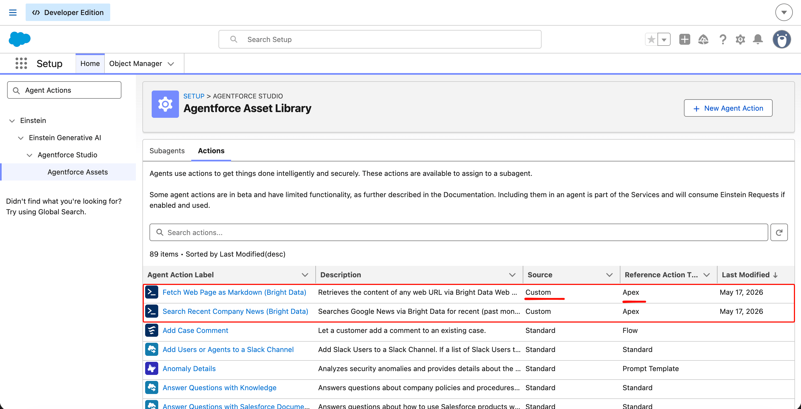This screenshot has width=801, height=409.
Task: Focus the Search Setup field
Action: tap(380, 40)
